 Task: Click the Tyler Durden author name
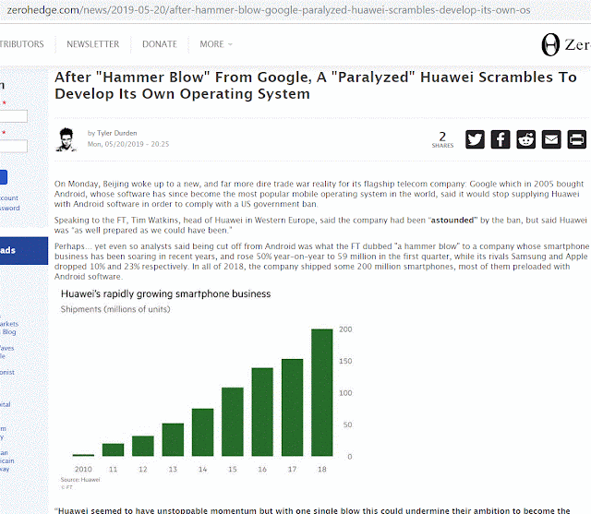[x=117, y=133]
